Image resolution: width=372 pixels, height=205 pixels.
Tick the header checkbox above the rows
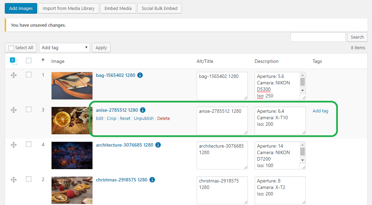[x=29, y=60]
